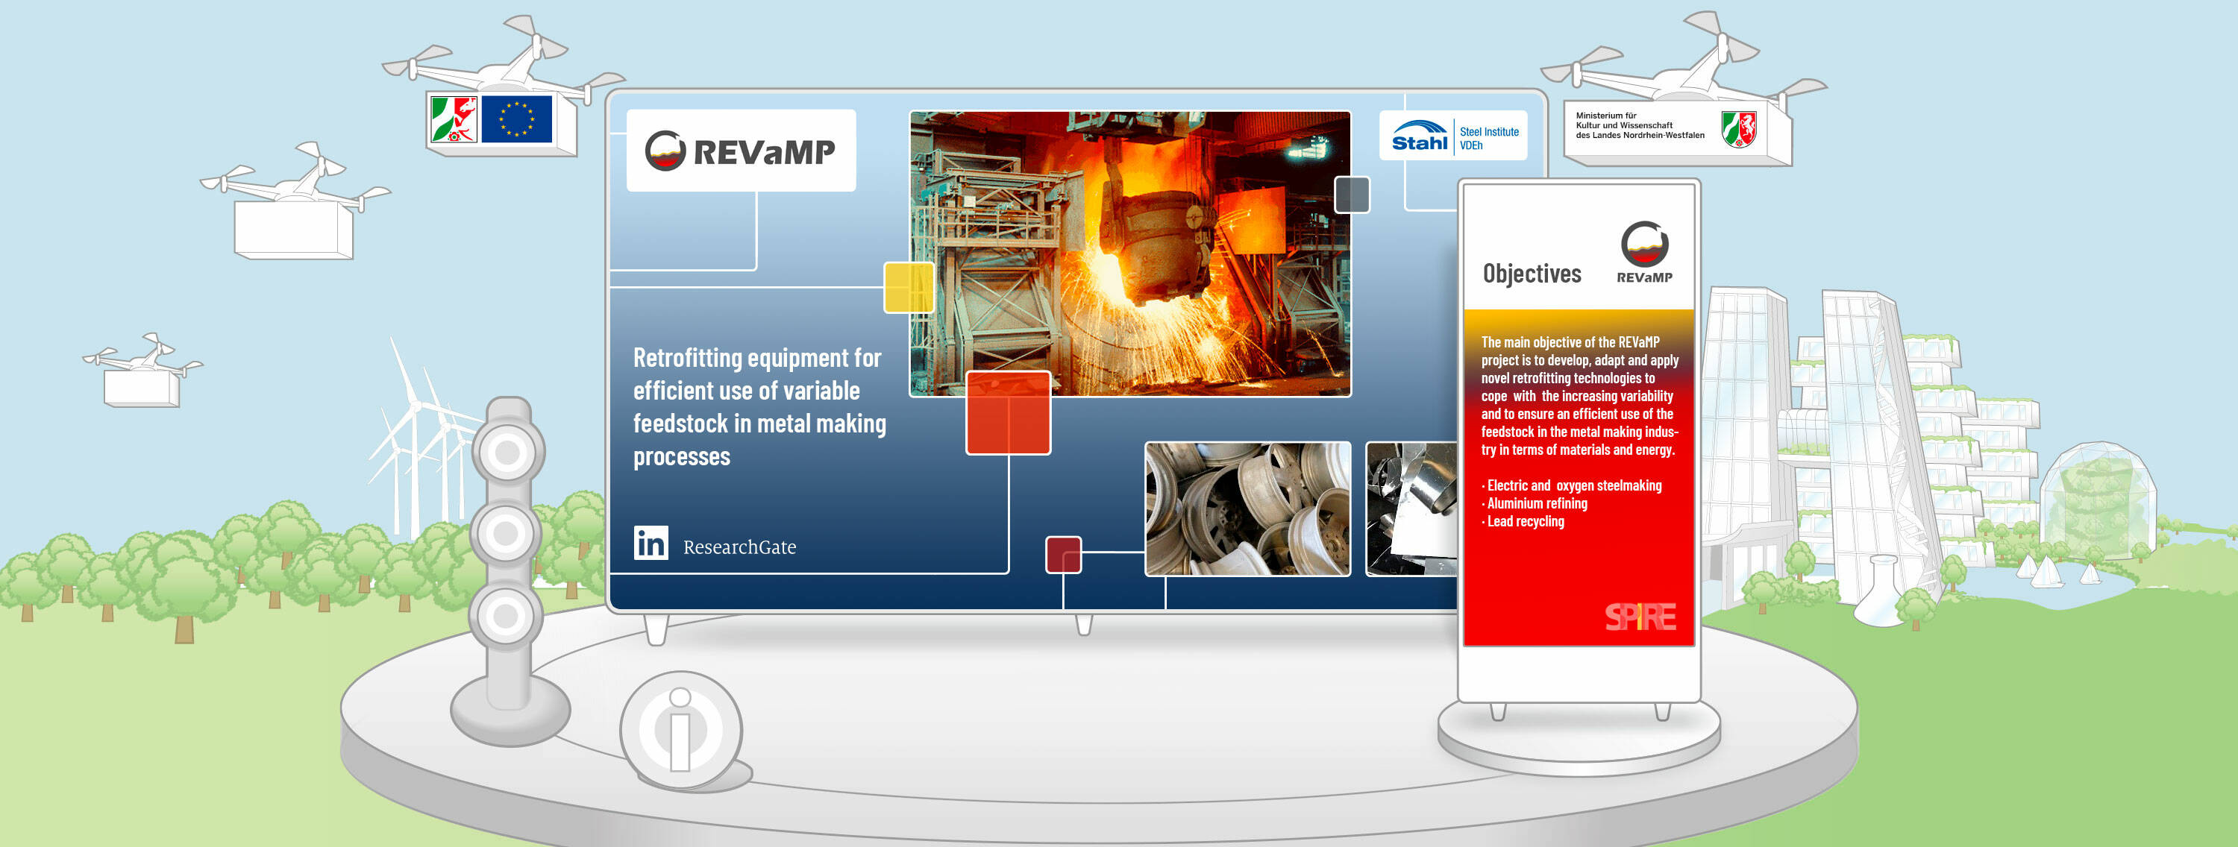Click the SPIRE logo on red panel

pos(1640,617)
